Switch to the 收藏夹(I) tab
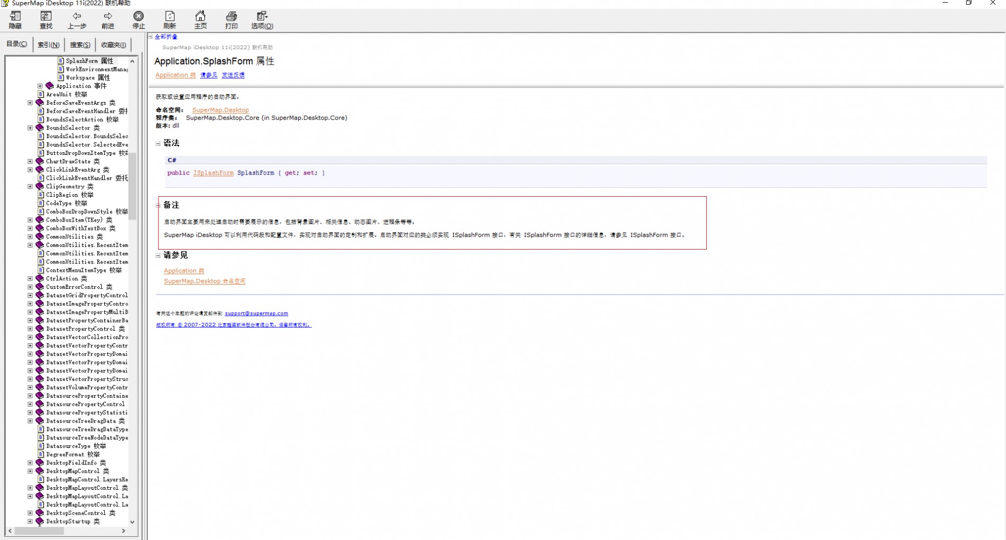The width and height of the screenshot is (1006, 540). [114, 45]
